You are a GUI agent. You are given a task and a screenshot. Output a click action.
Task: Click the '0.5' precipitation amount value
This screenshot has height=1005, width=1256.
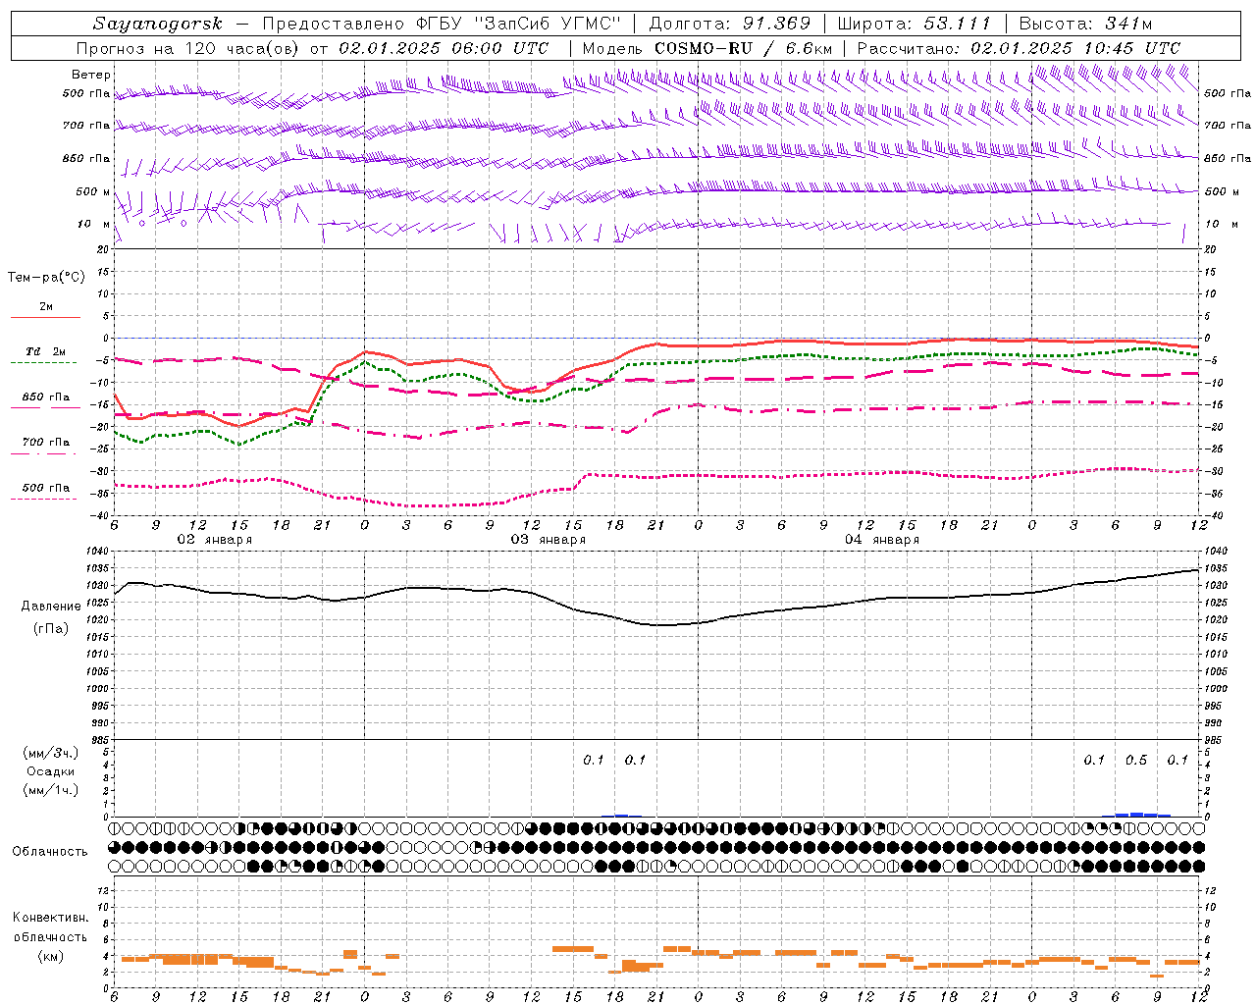[1136, 760]
